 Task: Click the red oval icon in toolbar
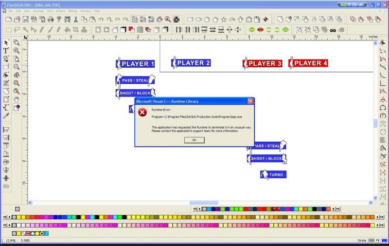point(260,30)
